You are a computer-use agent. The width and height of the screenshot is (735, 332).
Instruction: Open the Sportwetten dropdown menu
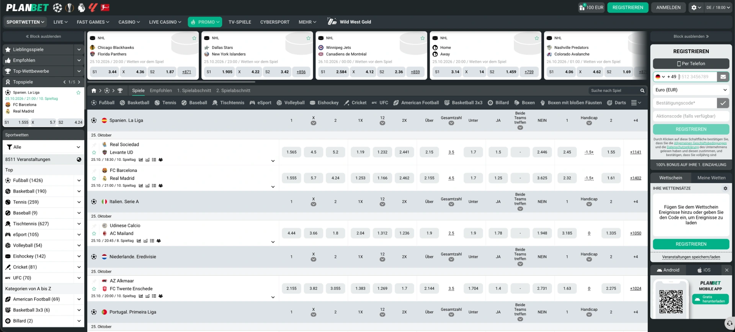(25, 22)
